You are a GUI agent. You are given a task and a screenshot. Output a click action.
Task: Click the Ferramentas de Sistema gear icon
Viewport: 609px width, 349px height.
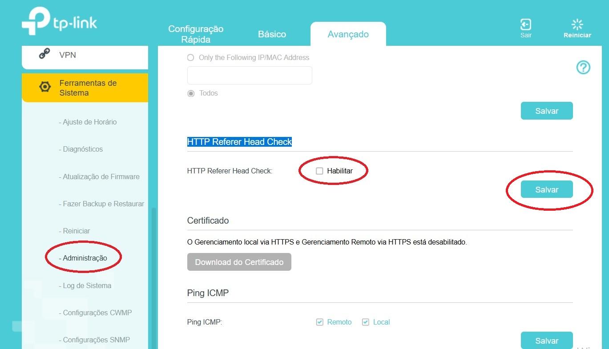[45, 87]
